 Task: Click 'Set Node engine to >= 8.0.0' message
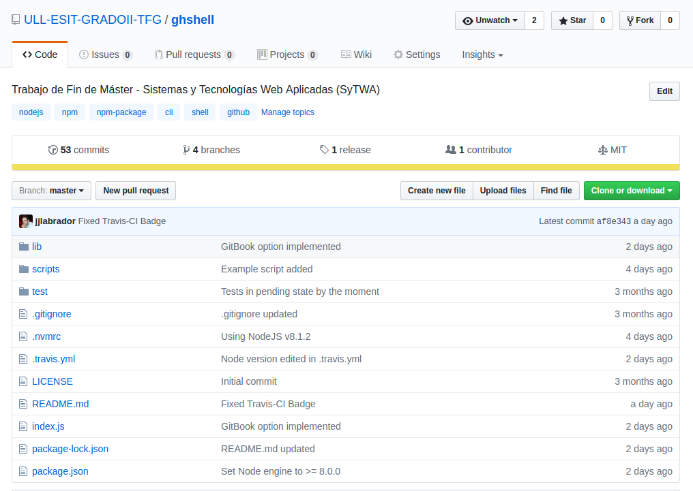[280, 471]
